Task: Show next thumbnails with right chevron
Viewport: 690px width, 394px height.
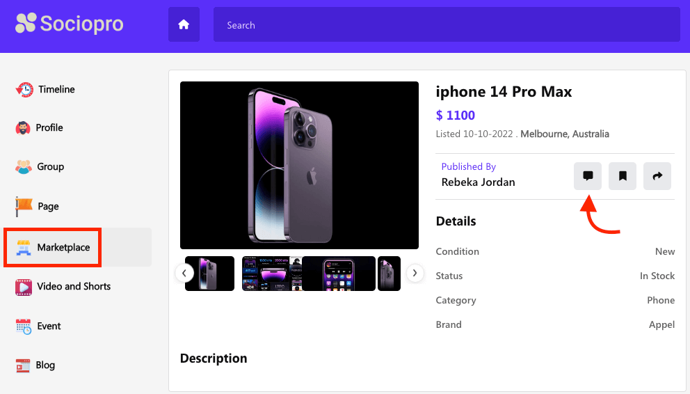Action: coord(415,273)
